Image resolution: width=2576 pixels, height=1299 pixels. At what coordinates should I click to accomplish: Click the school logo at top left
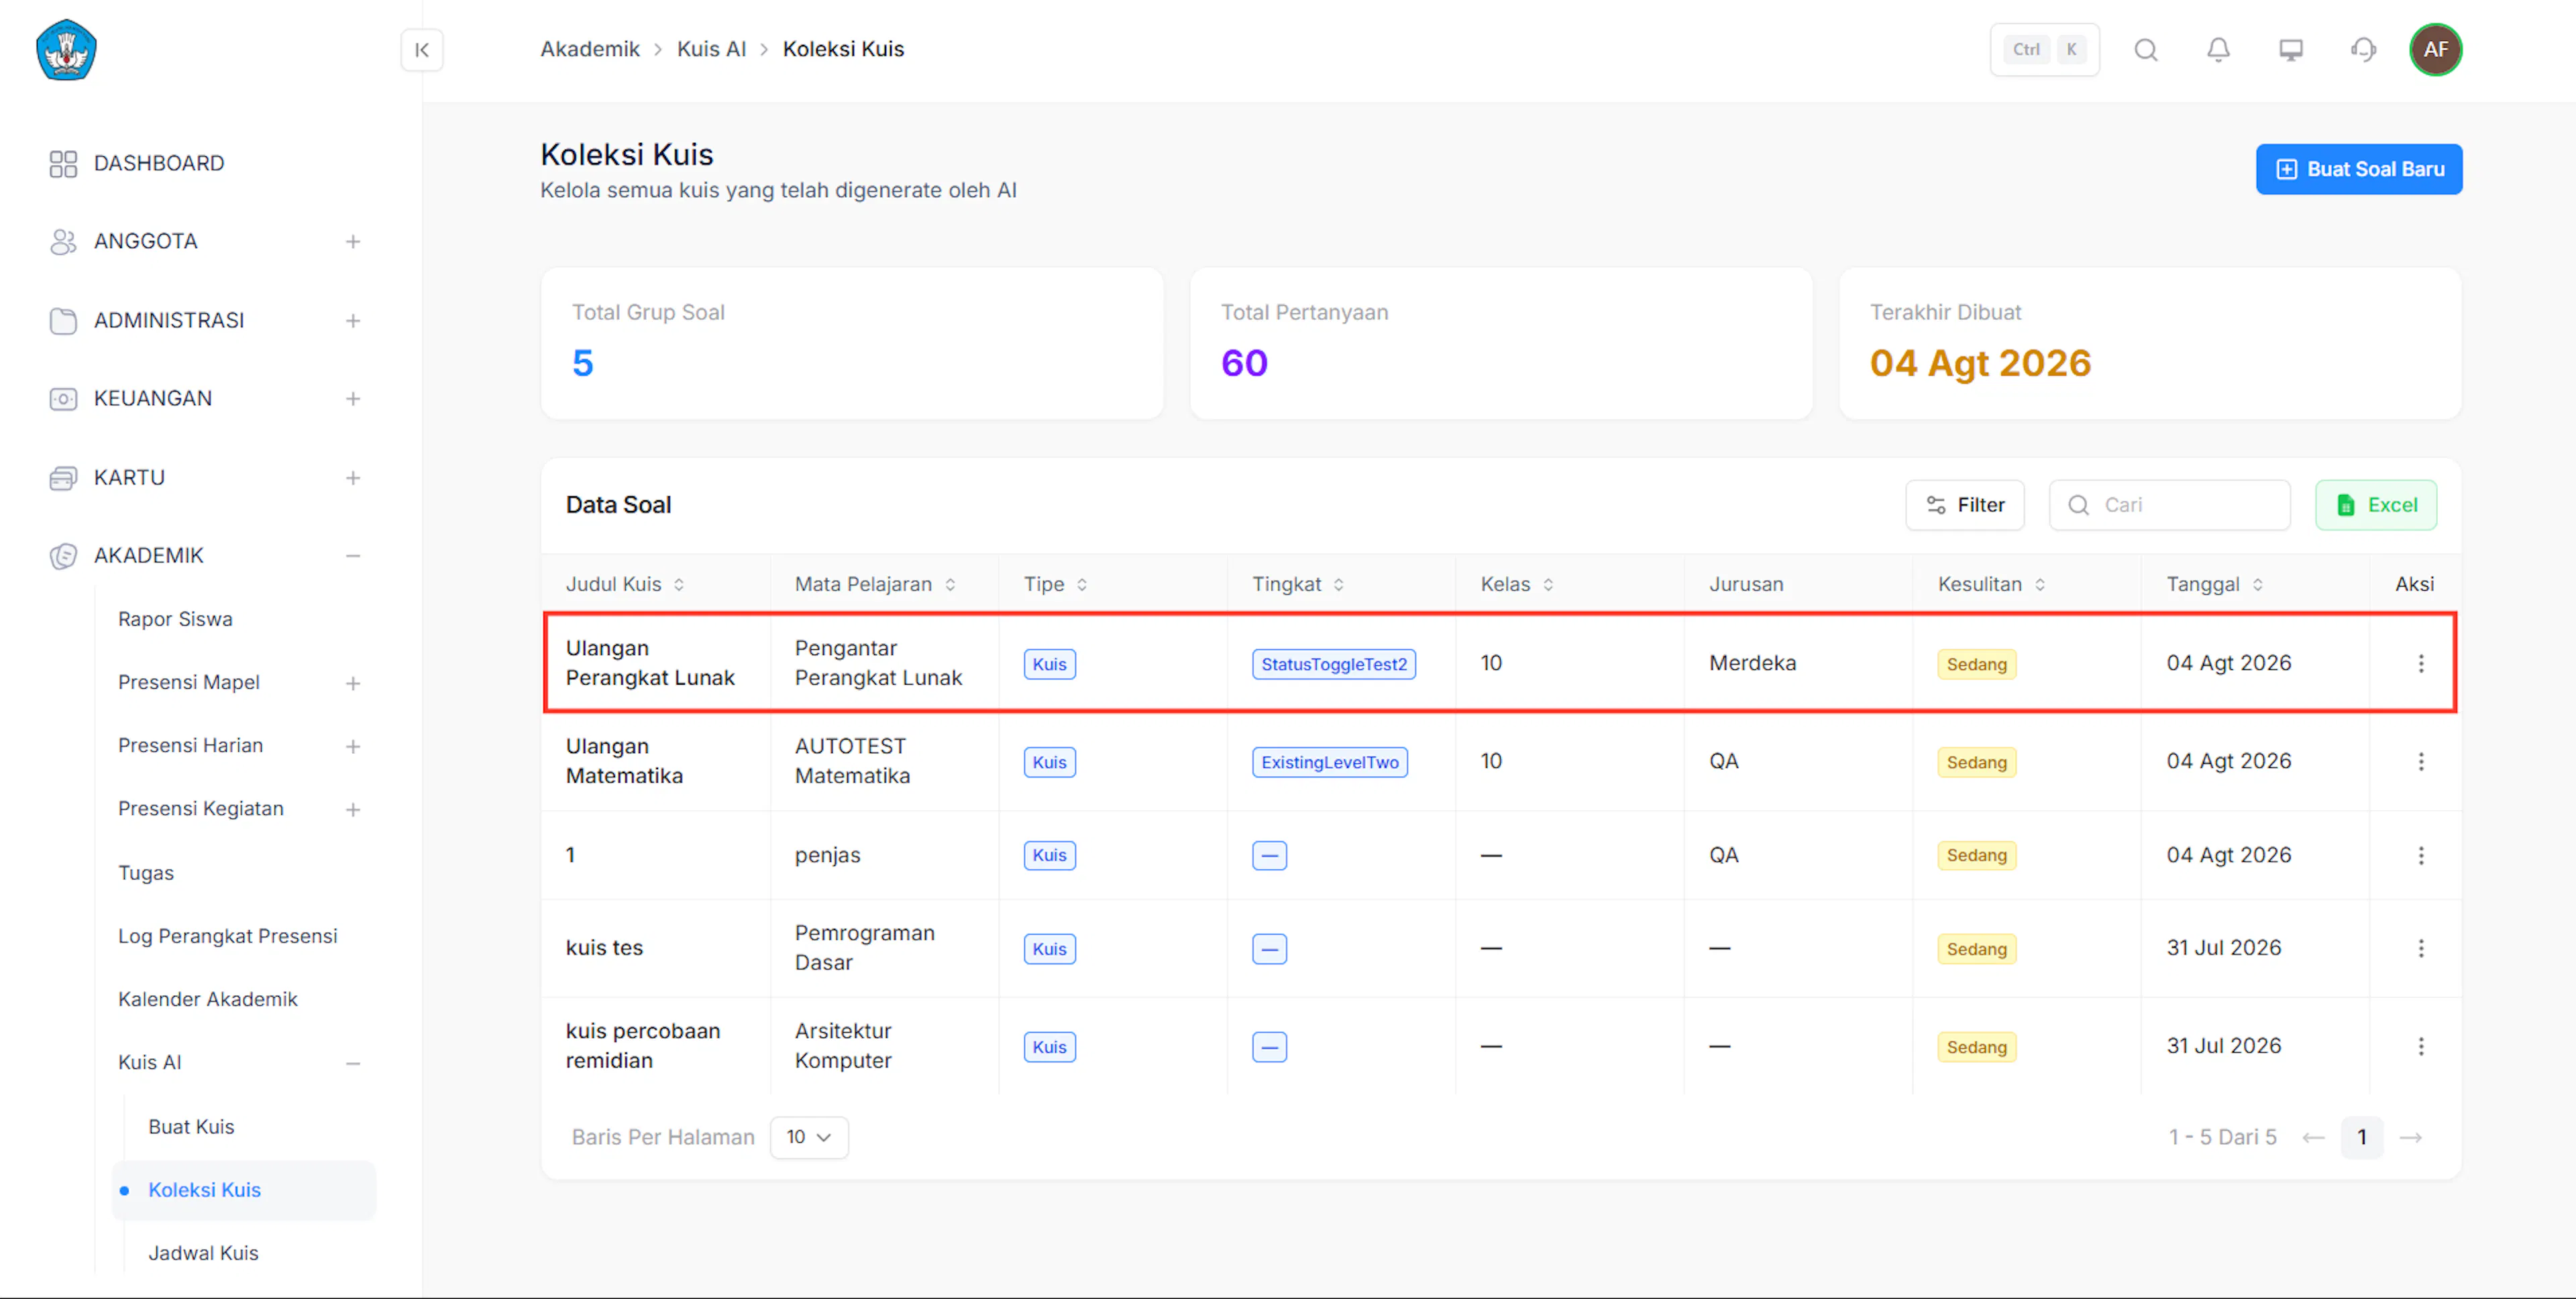click(66, 50)
